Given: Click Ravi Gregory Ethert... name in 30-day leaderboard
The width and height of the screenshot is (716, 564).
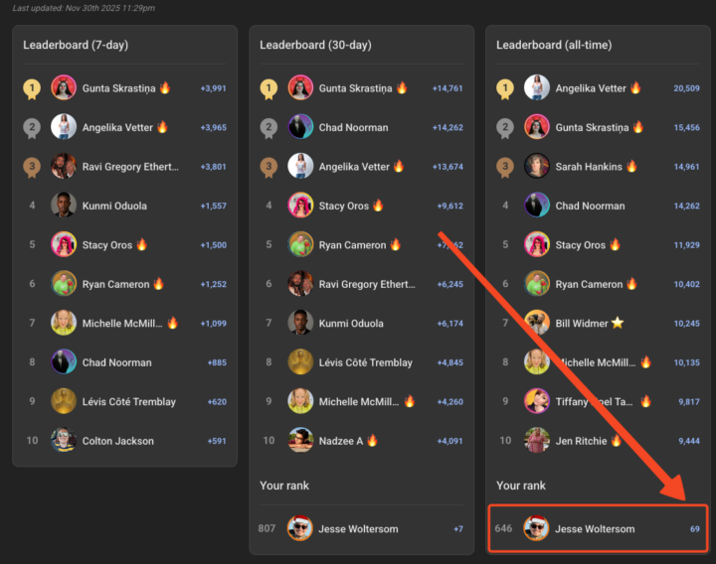Looking at the screenshot, I should coord(367,284).
